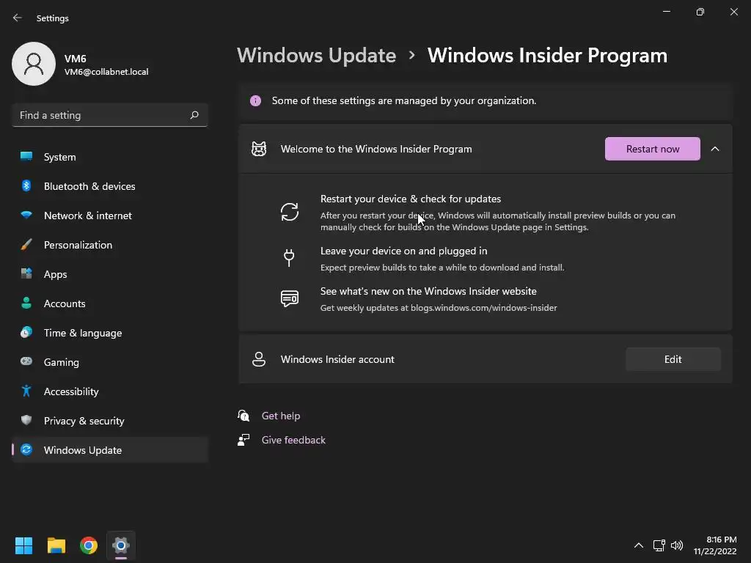Open the System settings category
The width and height of the screenshot is (751, 563).
pyautogui.click(x=59, y=157)
